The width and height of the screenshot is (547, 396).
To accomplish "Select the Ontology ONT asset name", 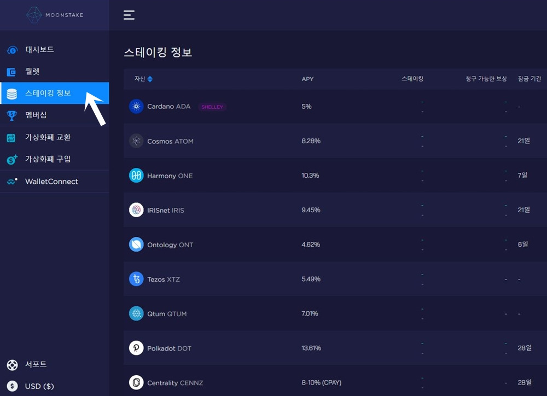I will 170,245.
